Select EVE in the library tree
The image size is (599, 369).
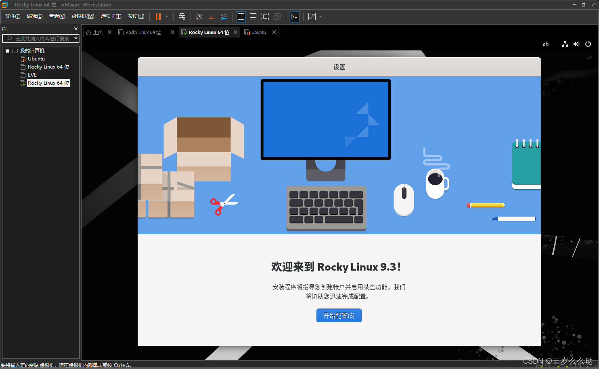click(32, 75)
